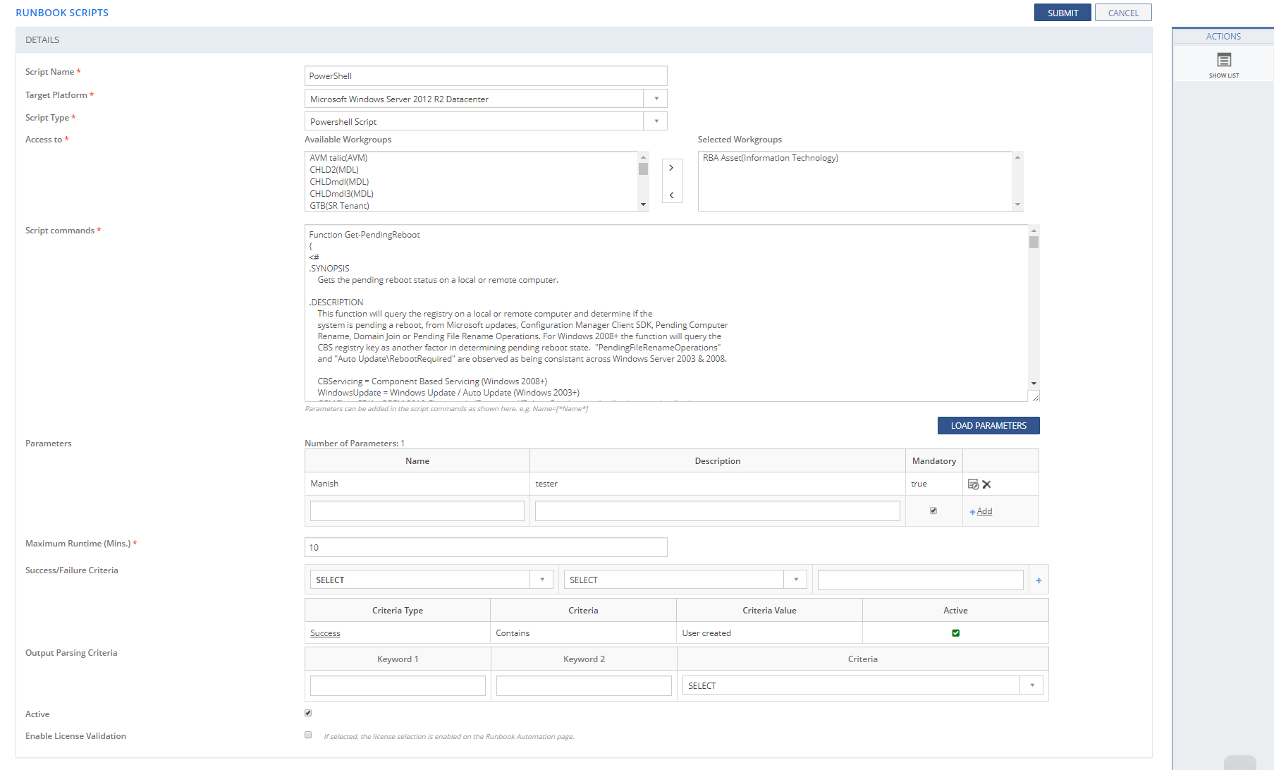The width and height of the screenshot is (1274, 770).
Task: Enable License Validation checkbox
Action: [x=308, y=735]
